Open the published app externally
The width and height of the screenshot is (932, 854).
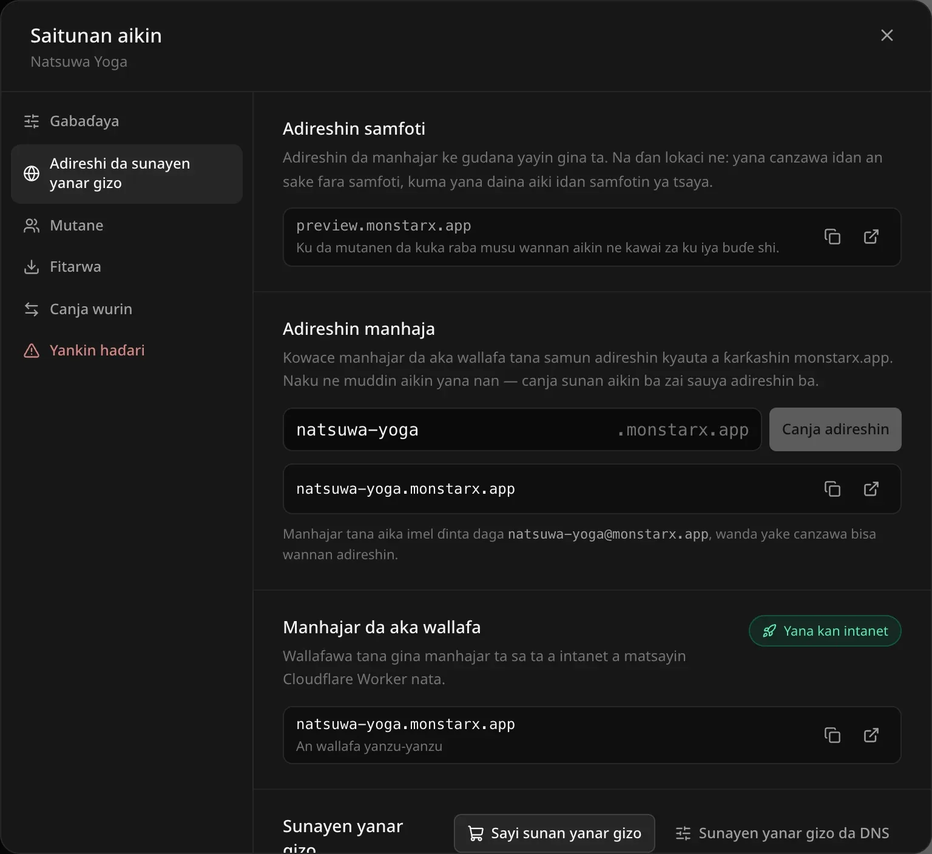click(871, 735)
